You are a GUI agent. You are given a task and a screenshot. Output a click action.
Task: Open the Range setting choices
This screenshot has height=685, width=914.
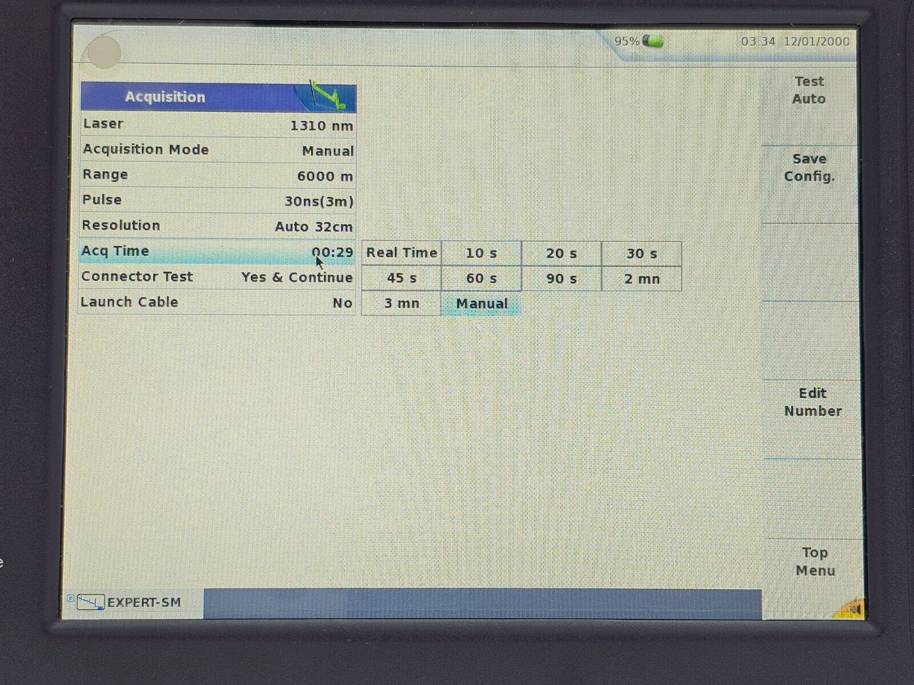click(x=217, y=175)
